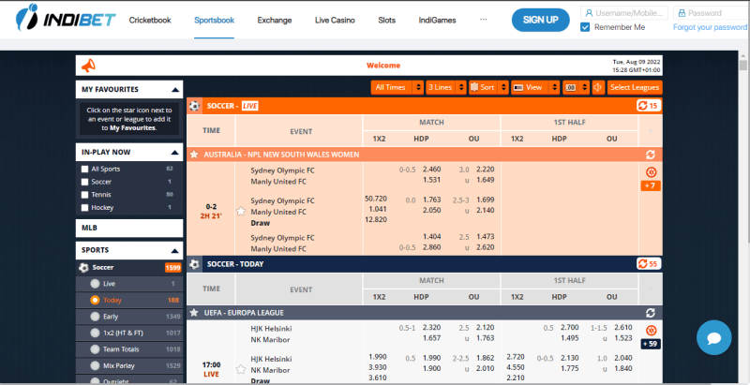Click the Password input field
This screenshot has height=385, width=750.
pyautogui.click(x=711, y=13)
